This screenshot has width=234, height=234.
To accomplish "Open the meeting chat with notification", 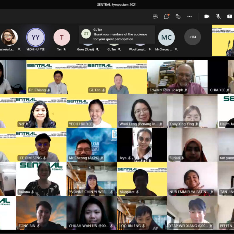I will click(x=167, y=16).
